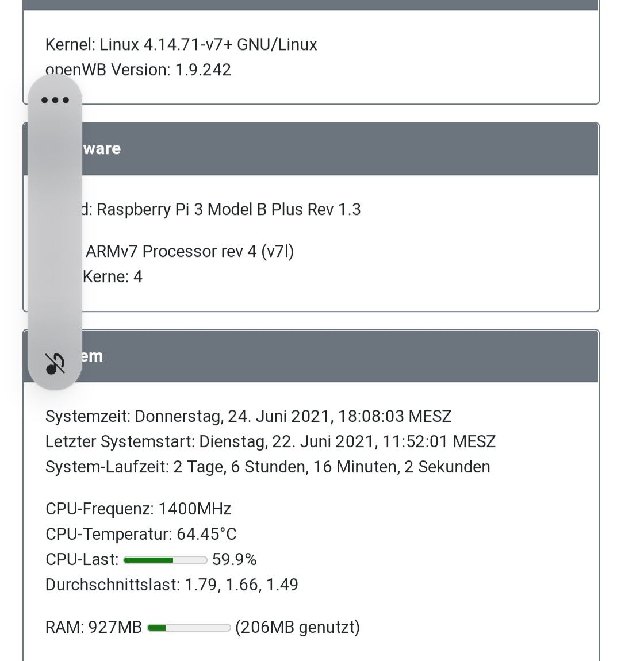
Task: Click the CPU-Last progress bar
Action: 165,560
